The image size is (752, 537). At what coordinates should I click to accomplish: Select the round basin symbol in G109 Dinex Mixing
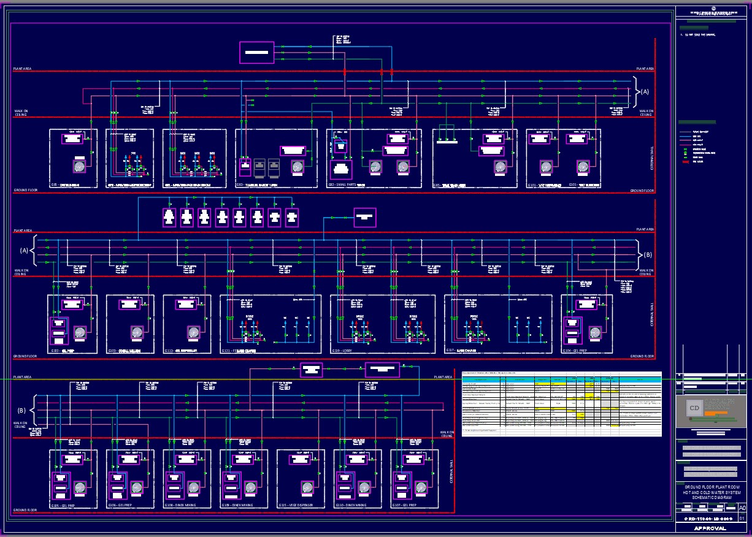coord(250,487)
